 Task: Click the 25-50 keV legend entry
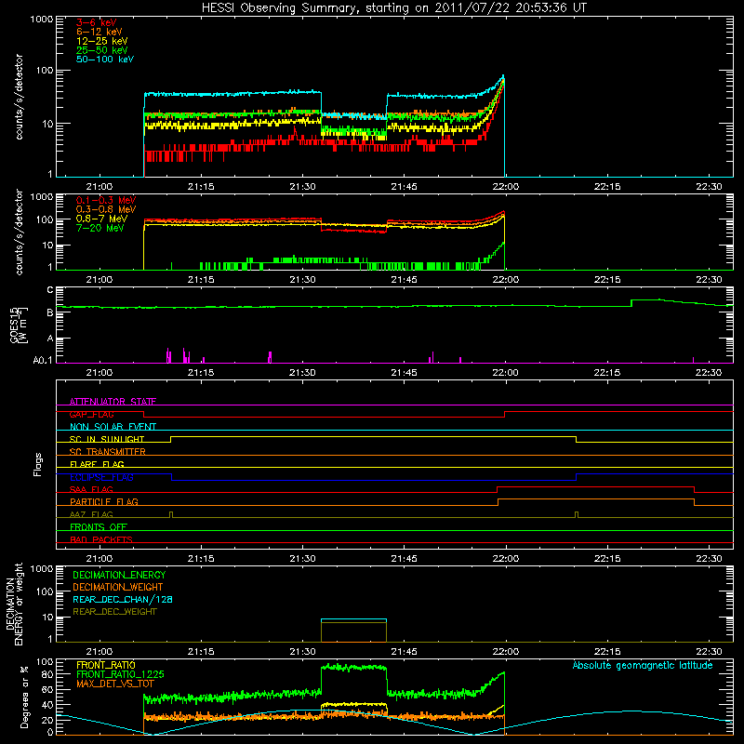click(102, 50)
